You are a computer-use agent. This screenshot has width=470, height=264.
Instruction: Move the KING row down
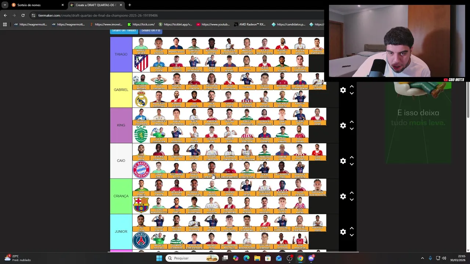coord(352,129)
